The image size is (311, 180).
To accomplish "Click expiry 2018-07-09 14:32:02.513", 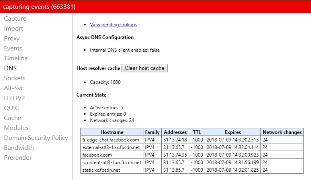I will pyautogui.click(x=233, y=140).
